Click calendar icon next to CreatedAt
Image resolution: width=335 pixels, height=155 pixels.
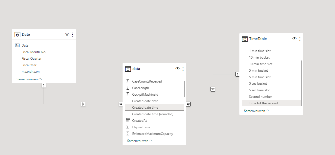[128, 120]
